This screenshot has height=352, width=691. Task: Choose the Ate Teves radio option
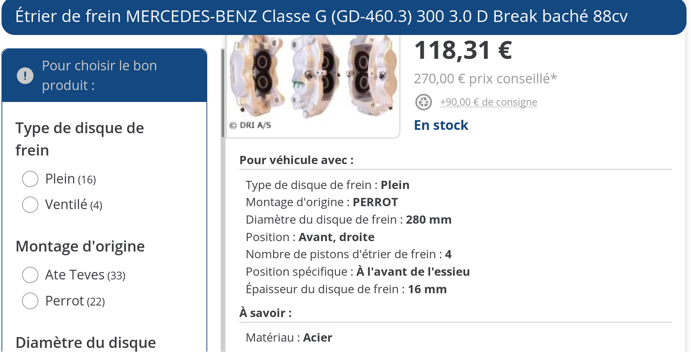click(x=30, y=275)
